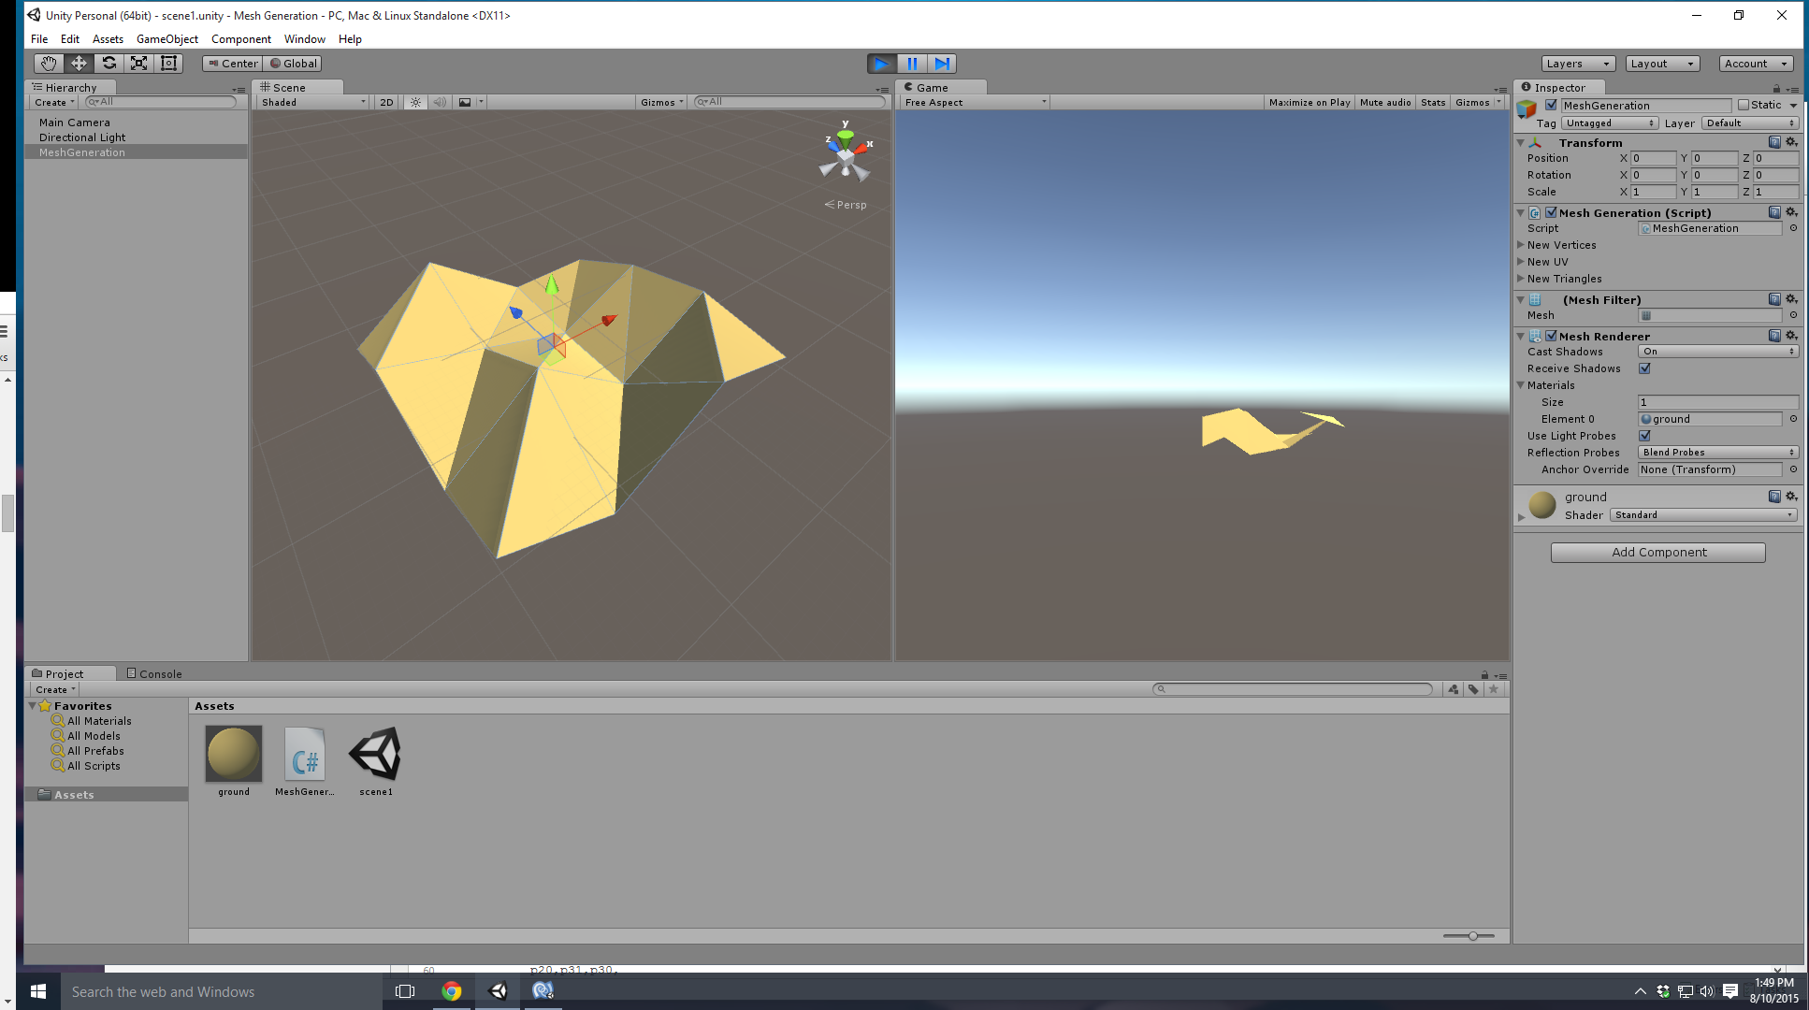Open the Layout dropdown
The image size is (1809, 1010).
1662,64
